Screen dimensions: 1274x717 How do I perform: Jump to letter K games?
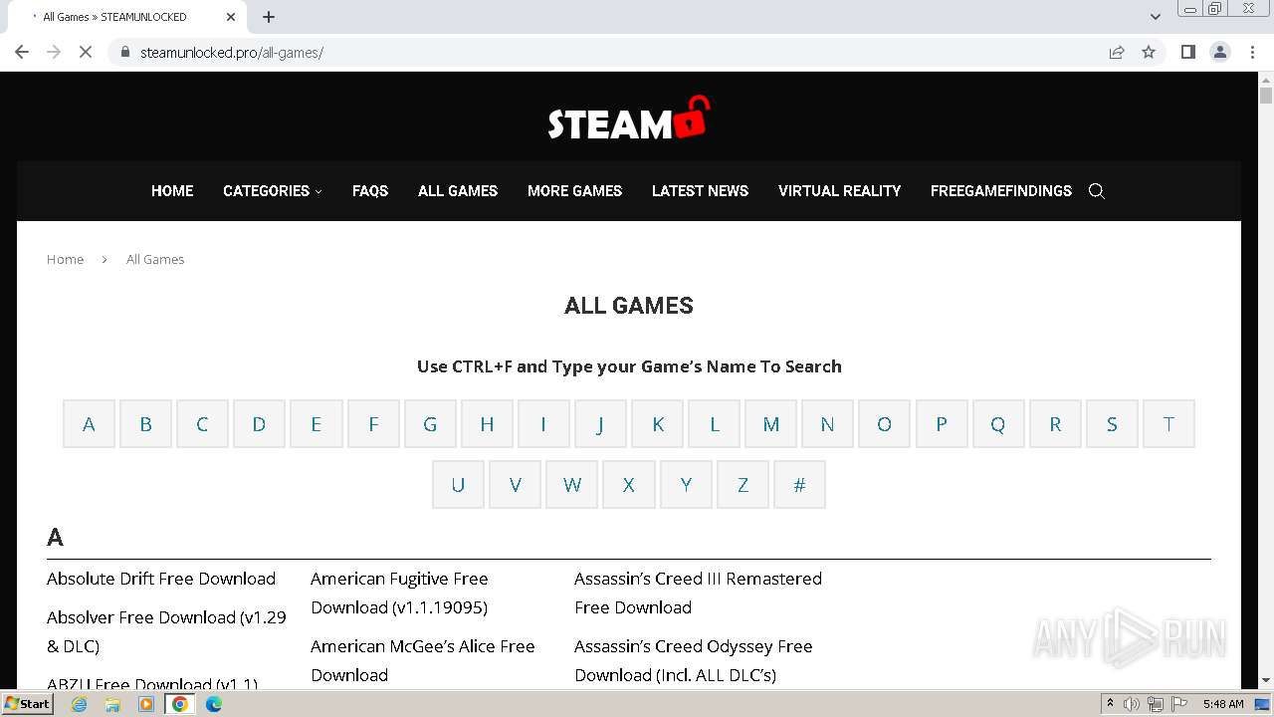tap(658, 424)
